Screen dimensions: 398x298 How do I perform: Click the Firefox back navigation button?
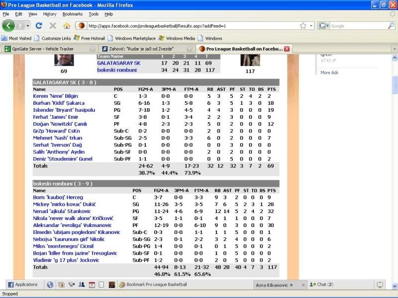(x=9, y=25)
